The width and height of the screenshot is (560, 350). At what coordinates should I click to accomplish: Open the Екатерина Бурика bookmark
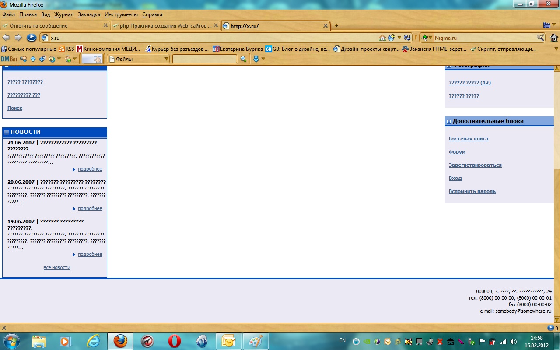coord(238,49)
